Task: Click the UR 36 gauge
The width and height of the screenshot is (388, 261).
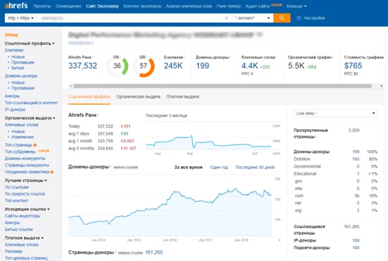Action: (117, 66)
